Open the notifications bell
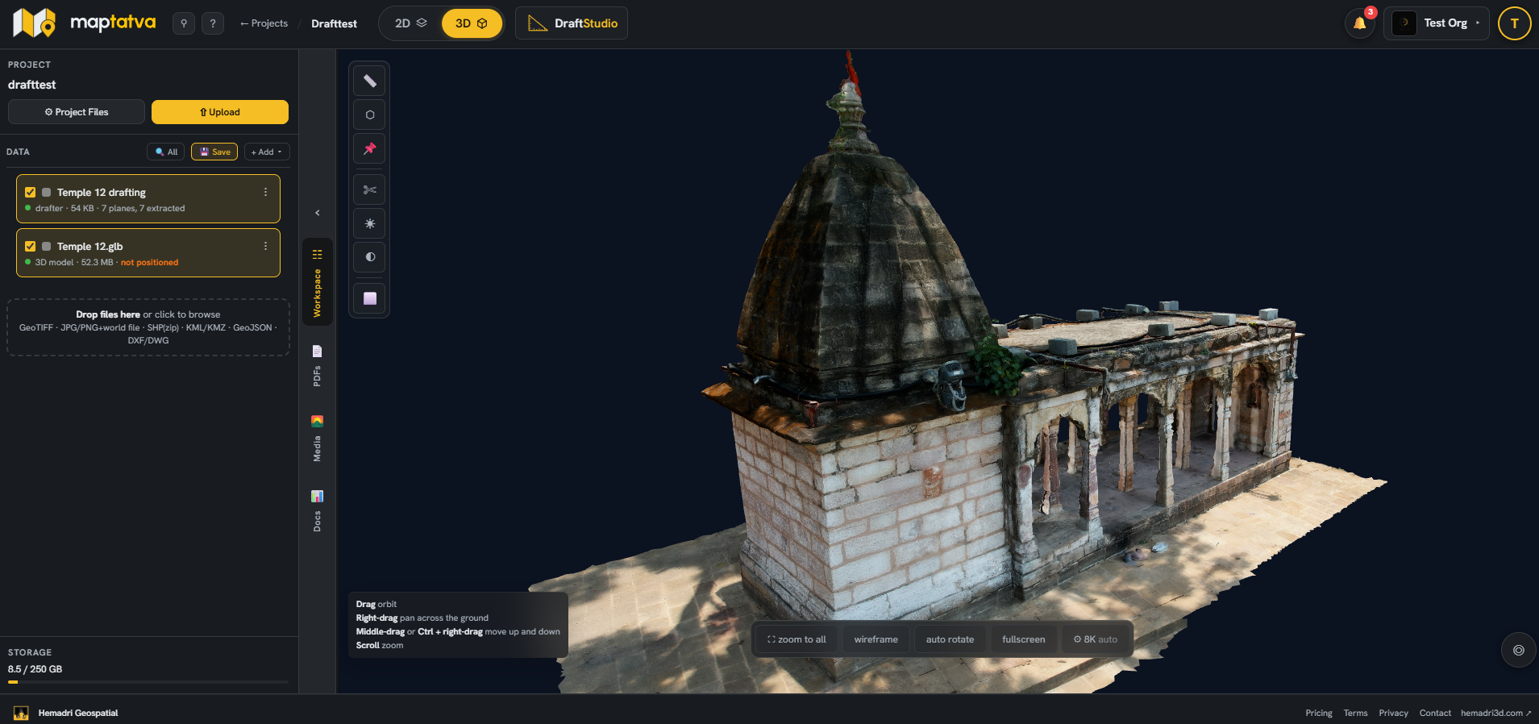The height and width of the screenshot is (724, 1539). [x=1360, y=23]
